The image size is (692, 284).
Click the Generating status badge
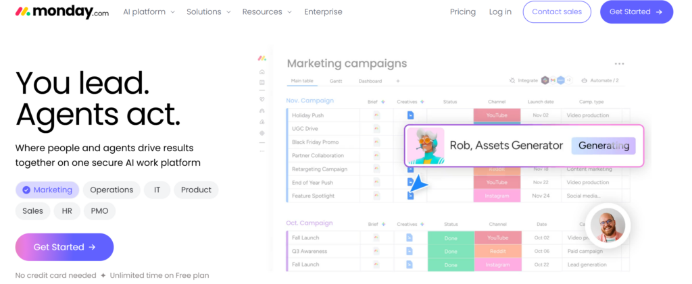click(x=603, y=146)
